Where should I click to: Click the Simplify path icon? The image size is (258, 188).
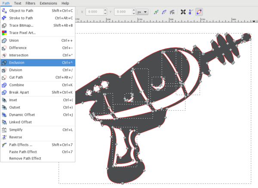pyautogui.click(x=4, y=129)
